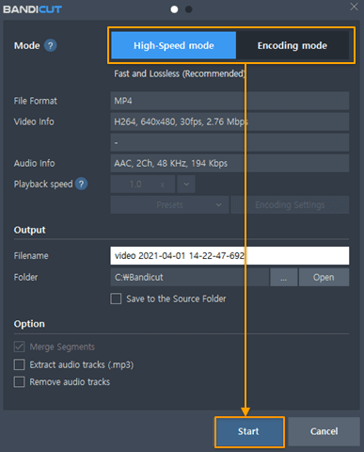Browse for folder with the ... button

click(x=284, y=277)
